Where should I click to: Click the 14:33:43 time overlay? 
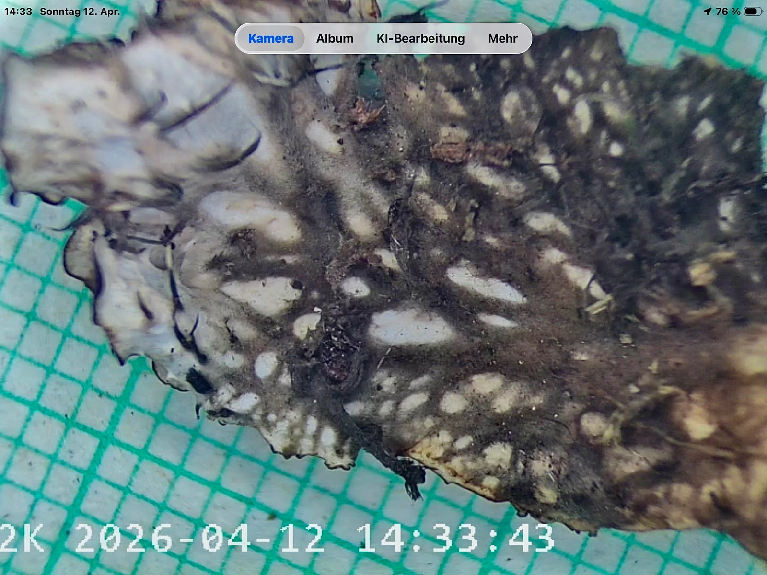pyautogui.click(x=455, y=538)
